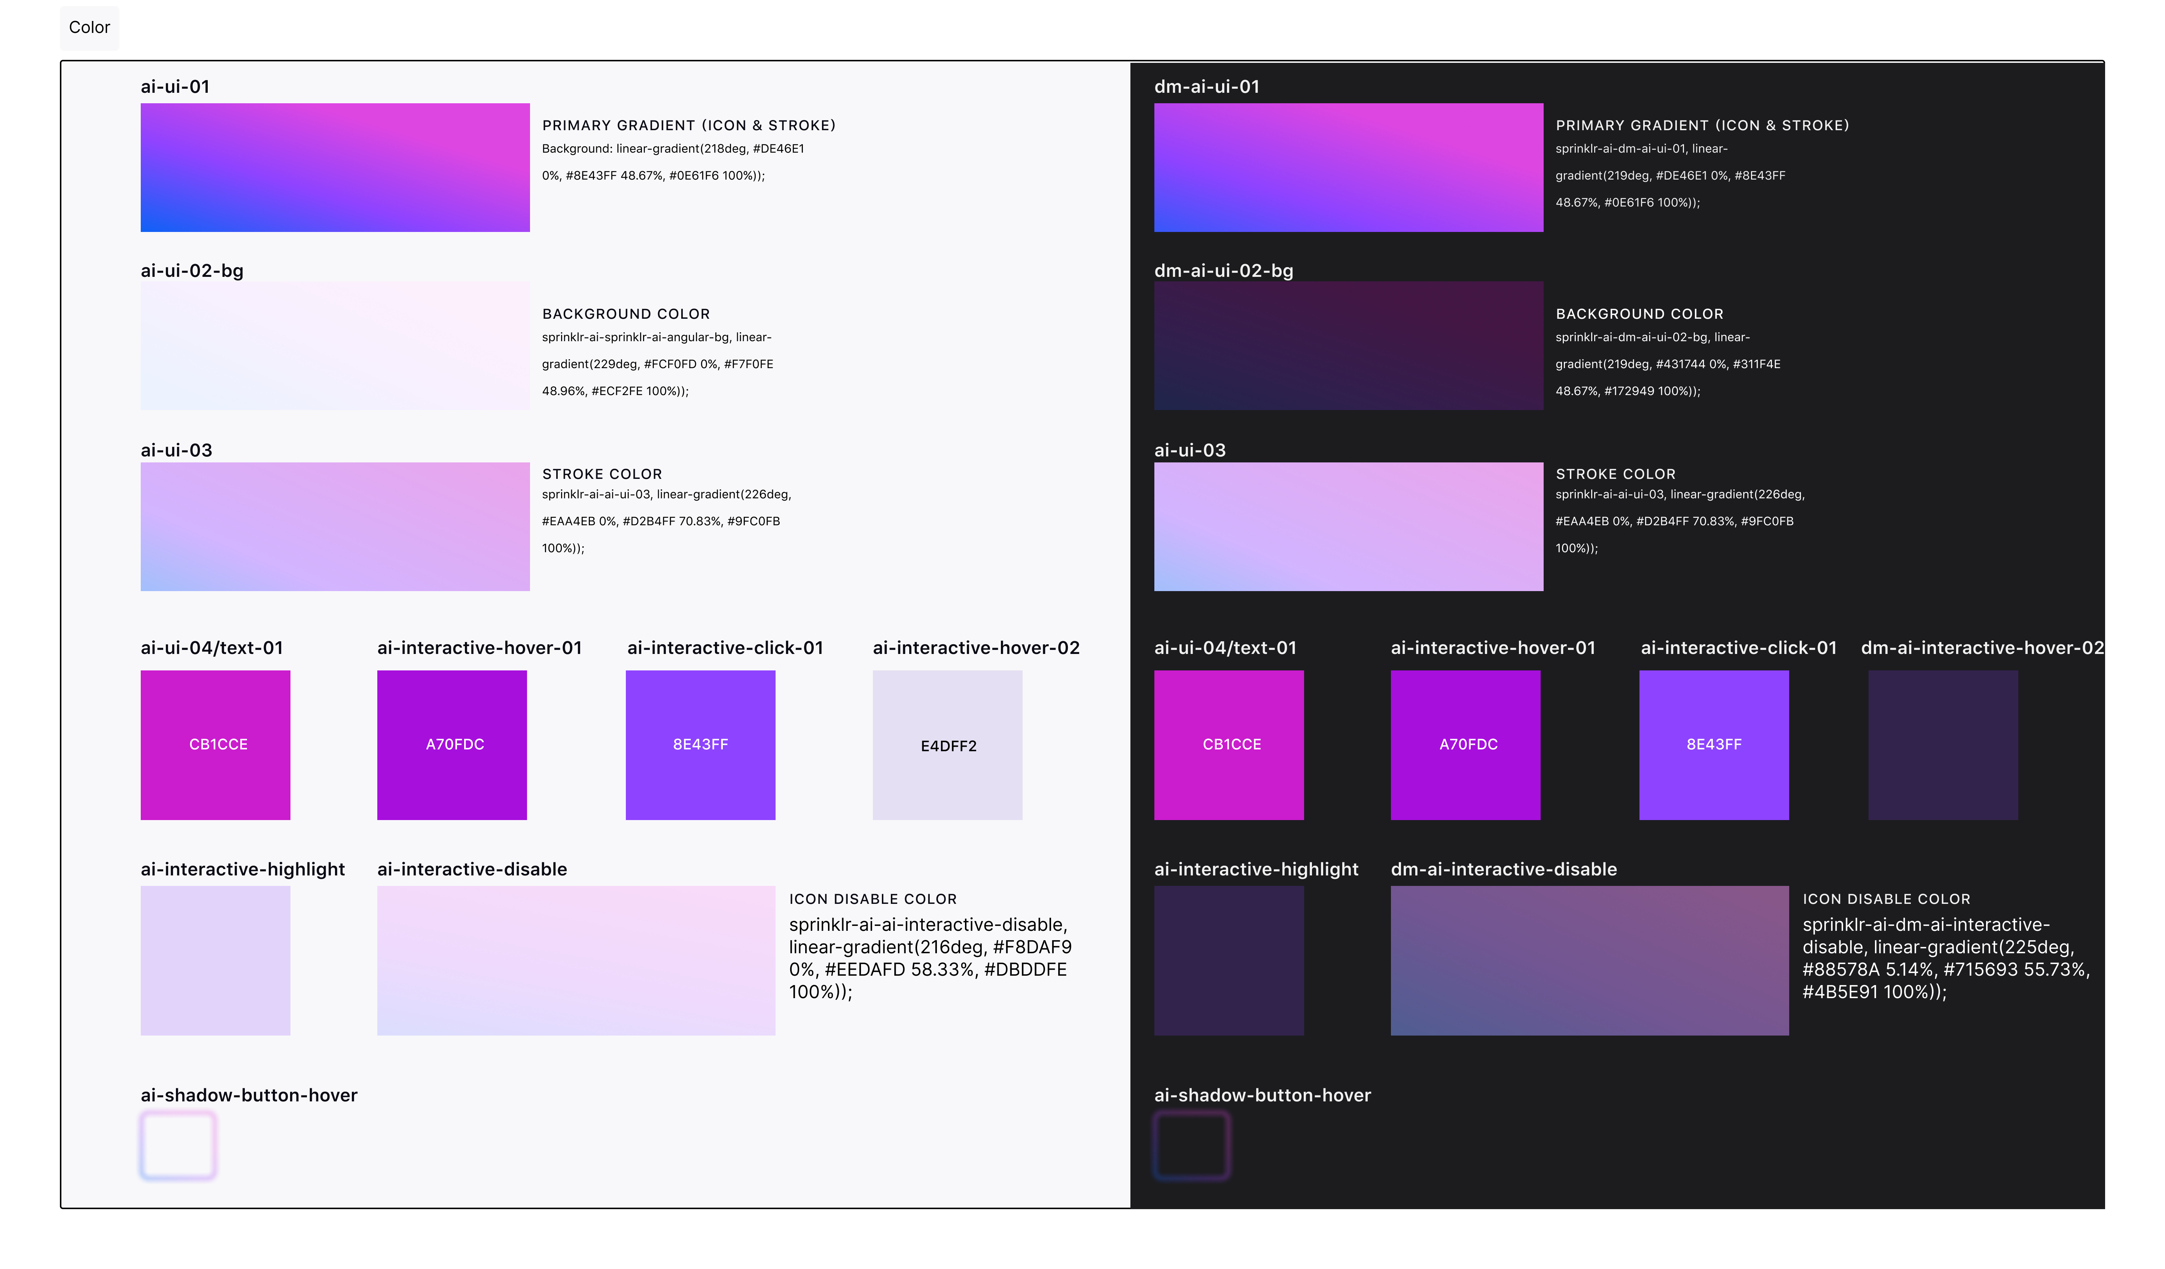
Task: Select the dm-ai-interactive-disable gradient swatch
Action: [x=1589, y=960]
